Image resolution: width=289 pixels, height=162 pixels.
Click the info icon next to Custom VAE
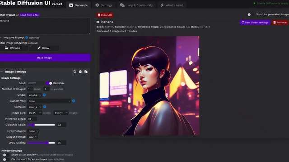(x=74, y=101)
